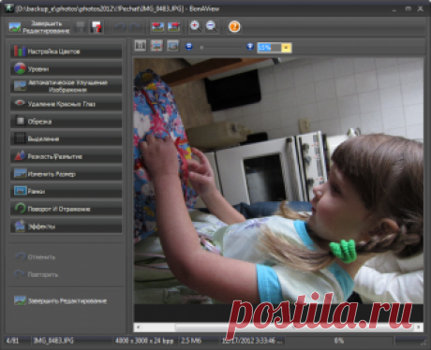
Task: Select the 'Выделение' selection tool
Action: pos(67,139)
